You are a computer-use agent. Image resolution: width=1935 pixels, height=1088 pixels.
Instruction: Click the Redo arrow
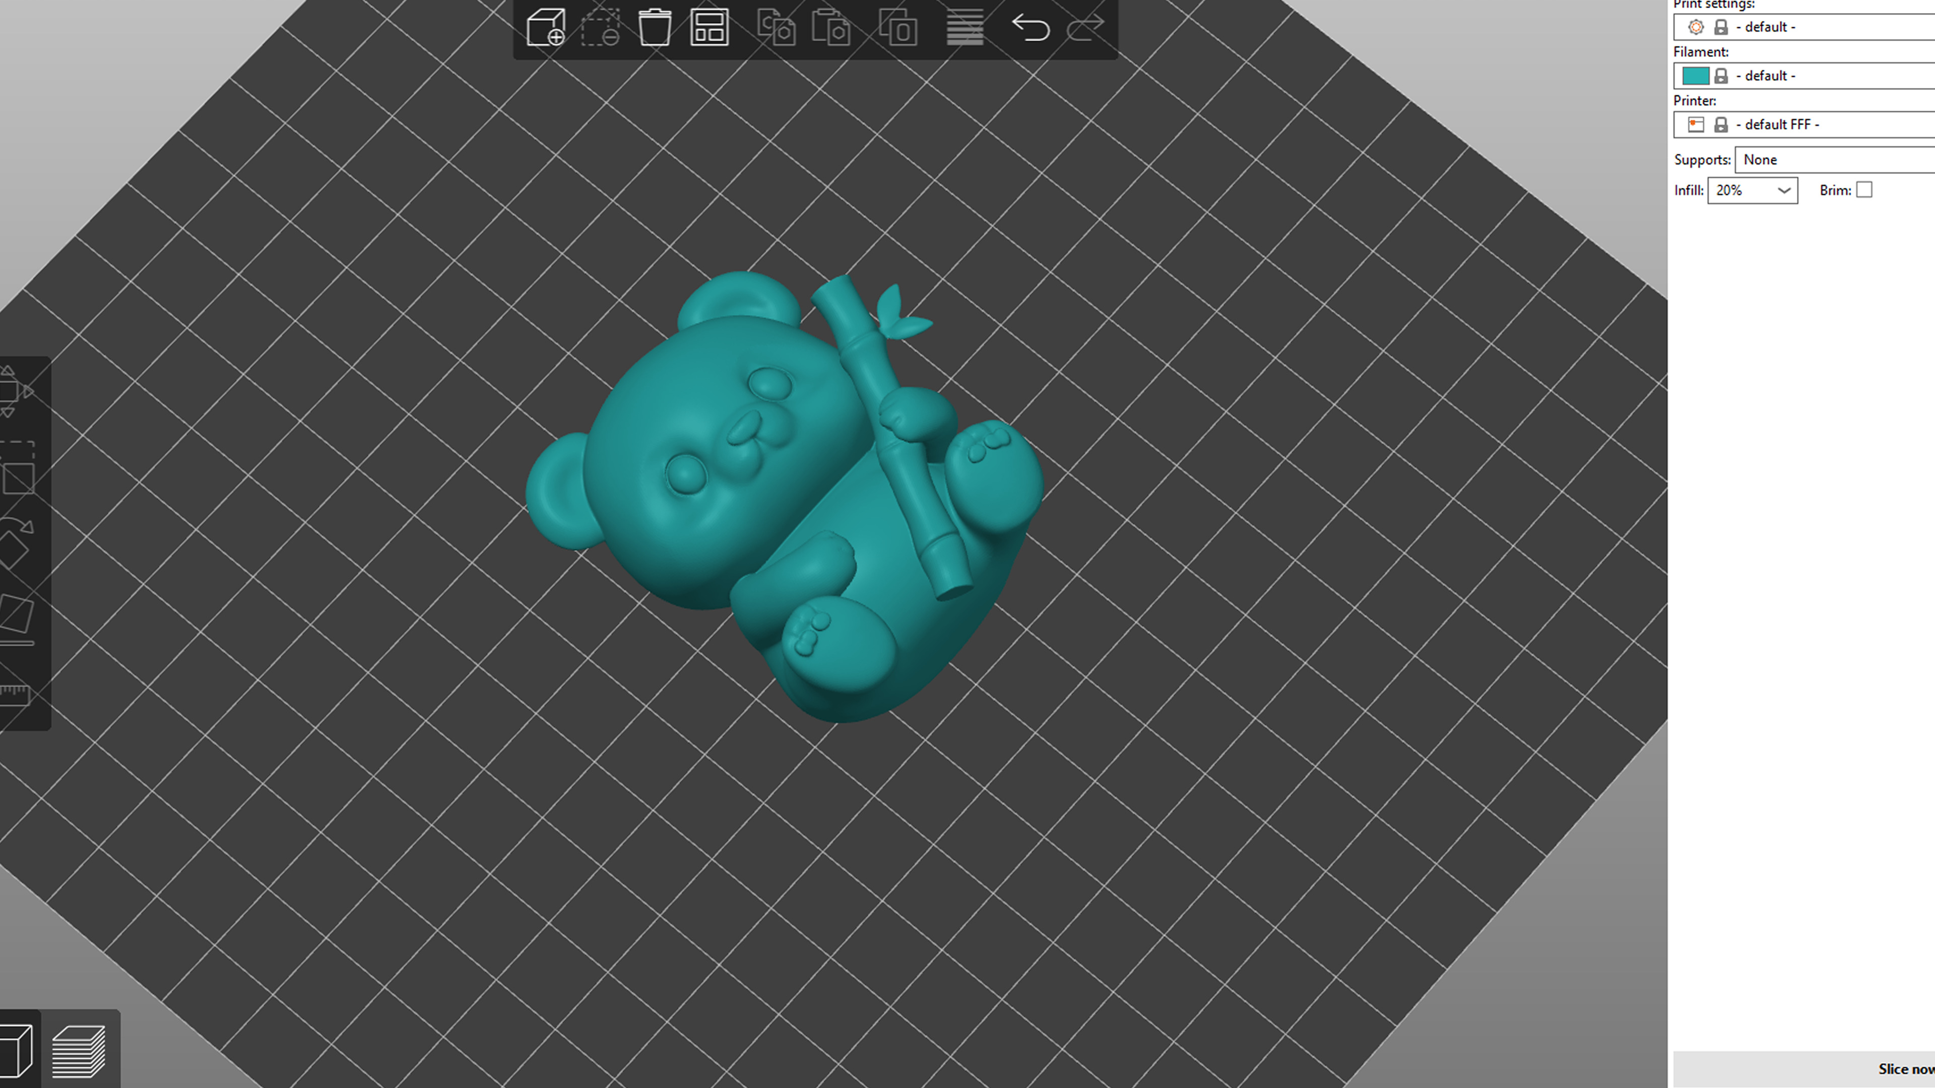1085,28
